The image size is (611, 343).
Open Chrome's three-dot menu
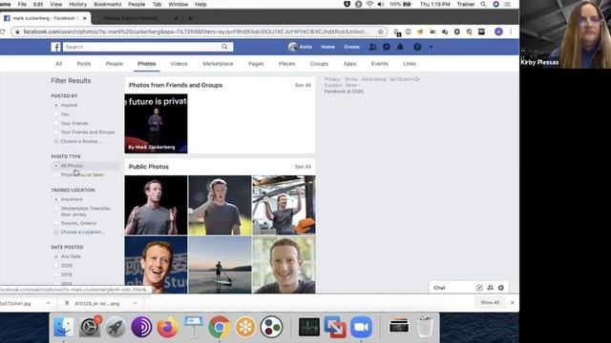511,31
